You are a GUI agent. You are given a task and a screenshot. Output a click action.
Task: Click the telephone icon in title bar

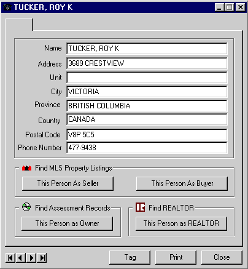(7, 7)
